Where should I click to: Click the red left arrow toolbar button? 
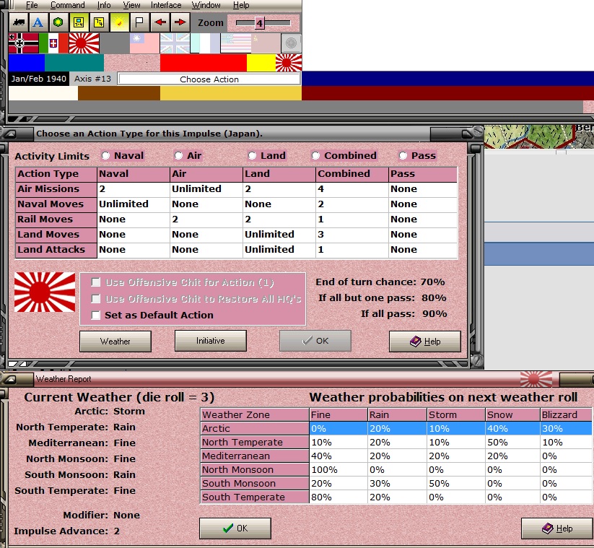click(x=160, y=22)
